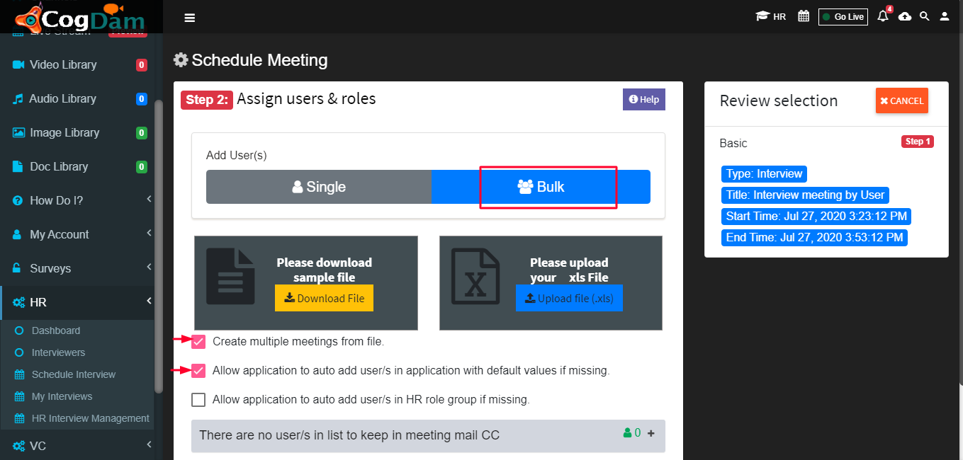Open notifications bell icon
Viewport: 963px width, 460px height.
tap(883, 16)
